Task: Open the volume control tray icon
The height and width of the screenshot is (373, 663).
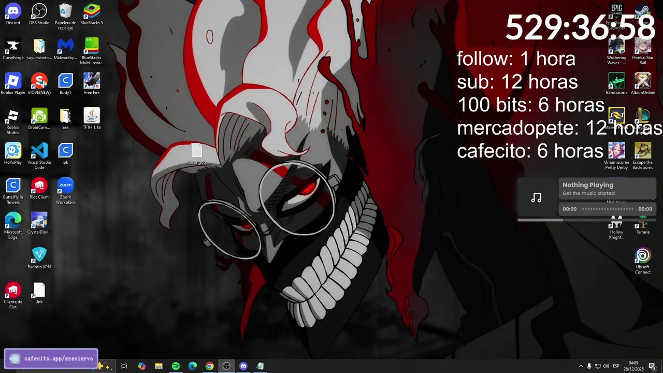Action: tap(606, 366)
